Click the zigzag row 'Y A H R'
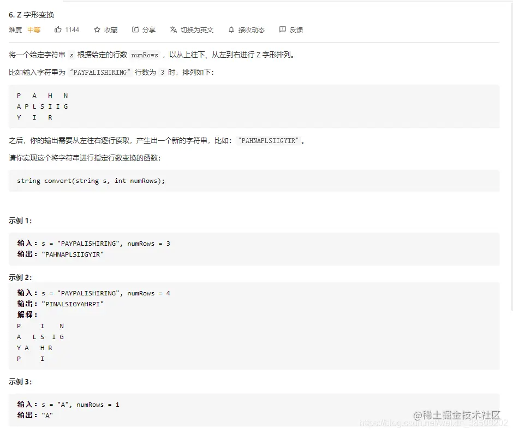Screen dimensions: 513x433 [x=34, y=348]
